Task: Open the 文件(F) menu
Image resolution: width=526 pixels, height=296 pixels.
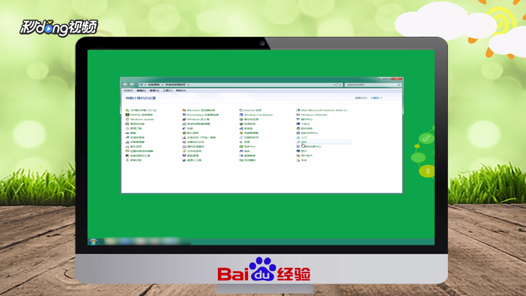Action: (x=128, y=90)
